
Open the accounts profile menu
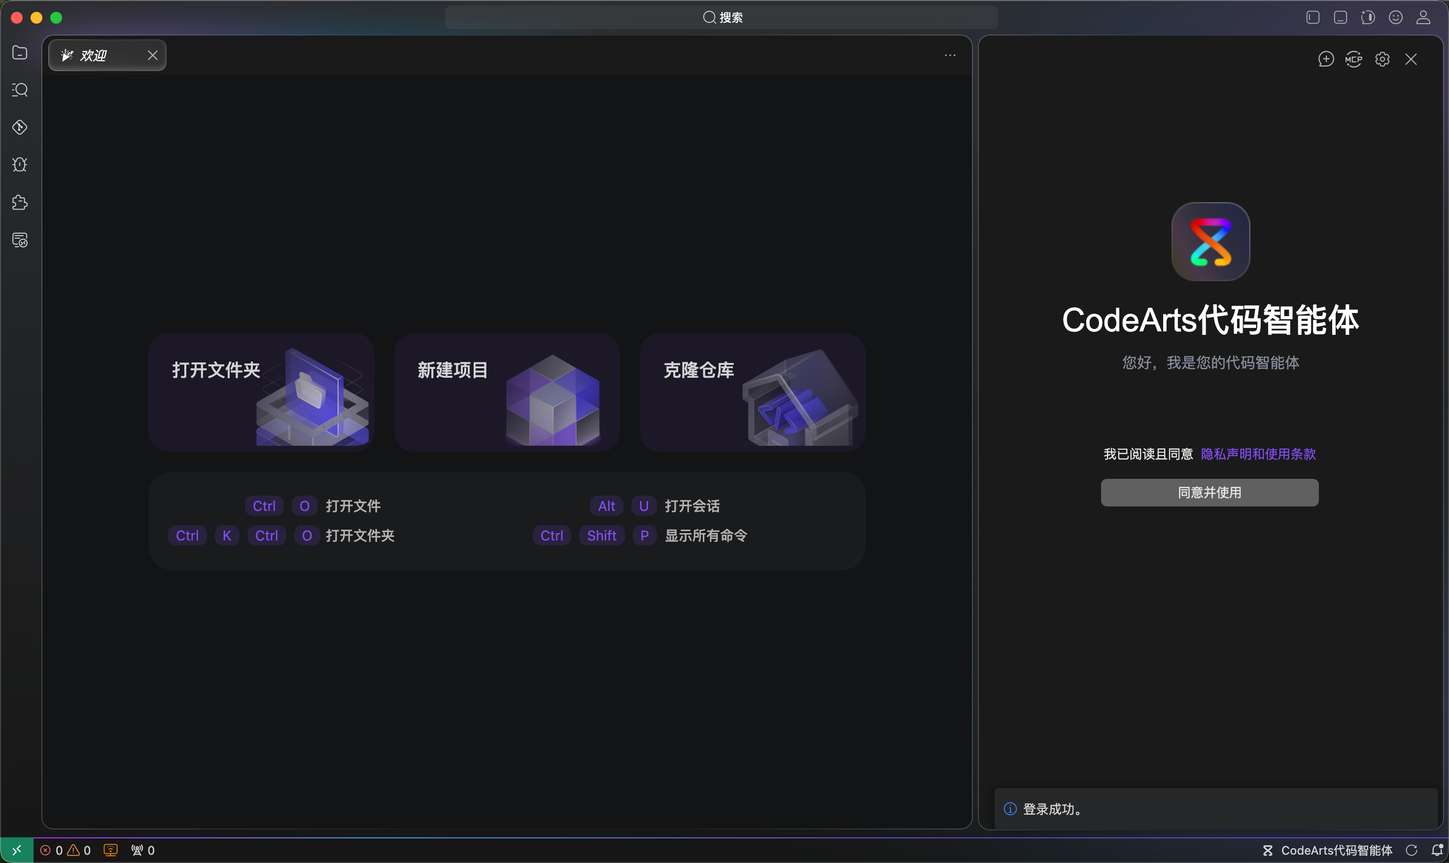(x=1423, y=17)
